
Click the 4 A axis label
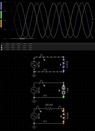click(5, 2)
